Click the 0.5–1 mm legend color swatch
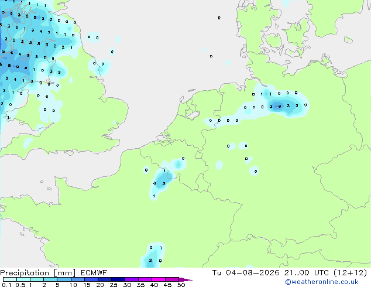Screen dimensions: 371x287 coord(23,279)
